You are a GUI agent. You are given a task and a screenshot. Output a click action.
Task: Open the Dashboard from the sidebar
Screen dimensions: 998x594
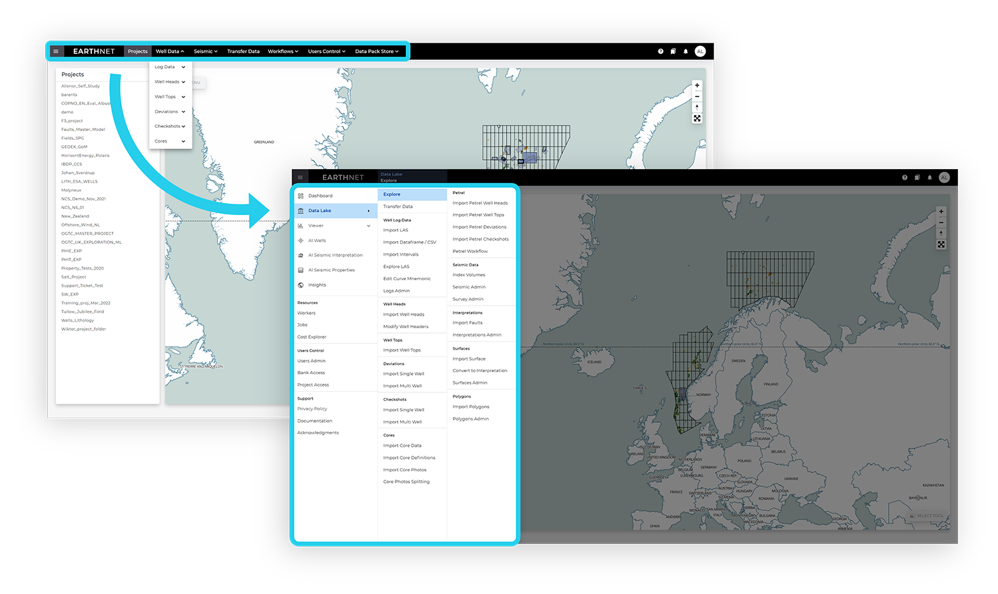pyautogui.click(x=320, y=195)
